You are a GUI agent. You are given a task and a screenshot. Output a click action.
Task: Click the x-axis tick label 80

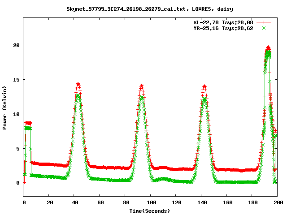point(126,202)
